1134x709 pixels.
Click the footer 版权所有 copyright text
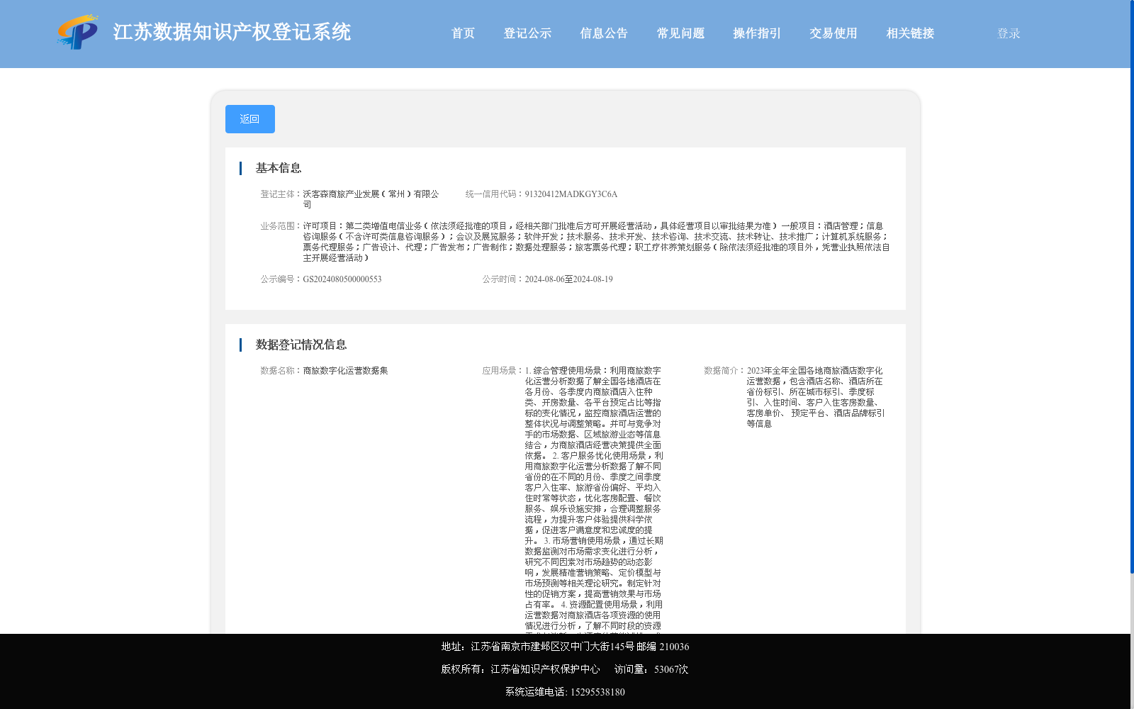(520, 669)
